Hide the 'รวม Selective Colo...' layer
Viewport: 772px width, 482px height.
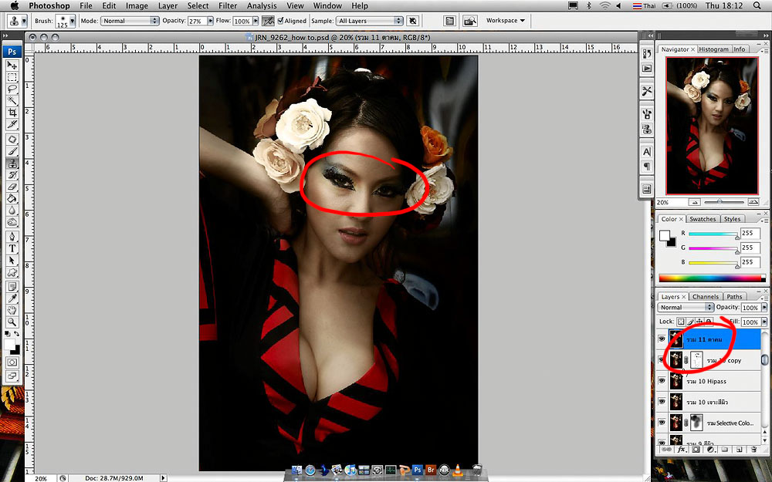(662, 423)
